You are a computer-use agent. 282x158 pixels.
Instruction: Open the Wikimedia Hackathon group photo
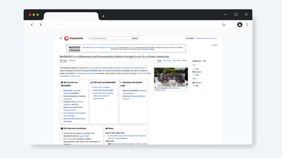171,77
